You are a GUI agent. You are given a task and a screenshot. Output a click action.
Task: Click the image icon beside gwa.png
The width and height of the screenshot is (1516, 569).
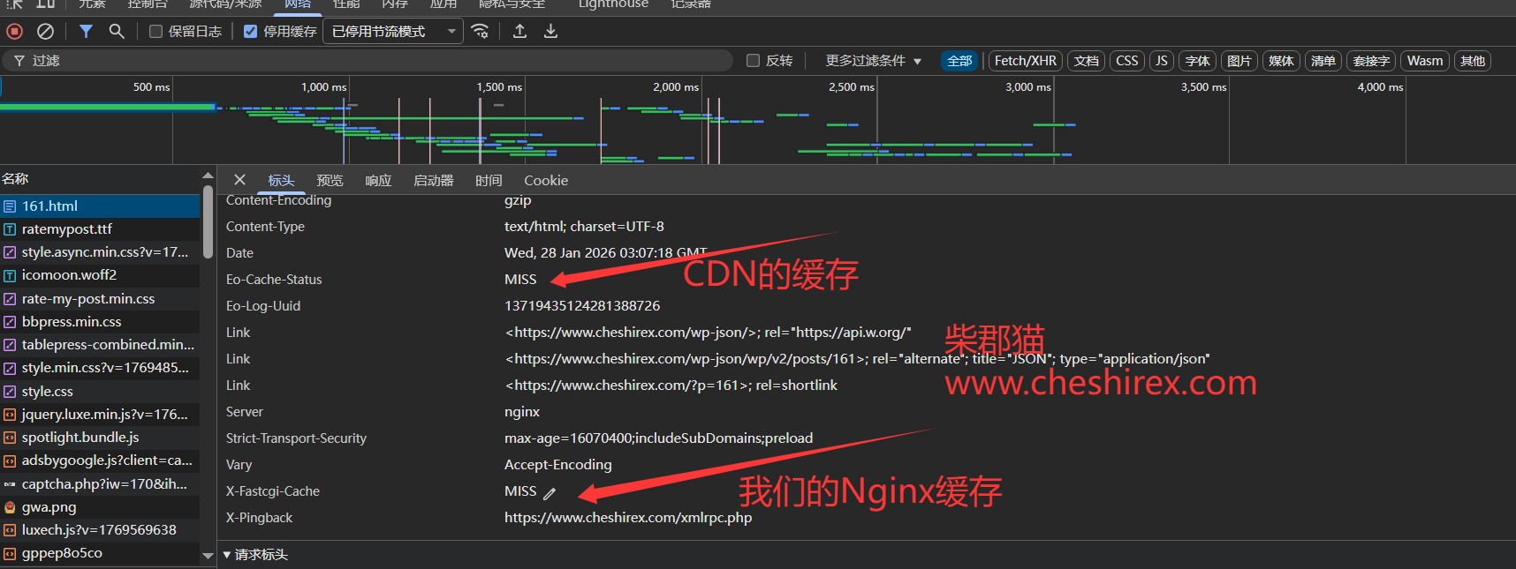click(x=10, y=507)
